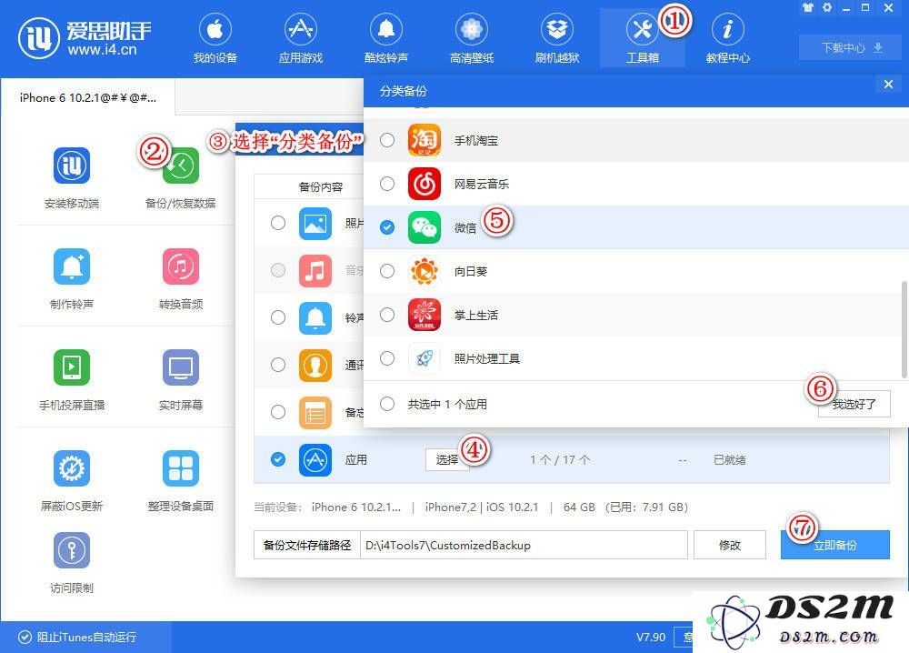Click the 备份文件存储路径 label

(x=307, y=545)
